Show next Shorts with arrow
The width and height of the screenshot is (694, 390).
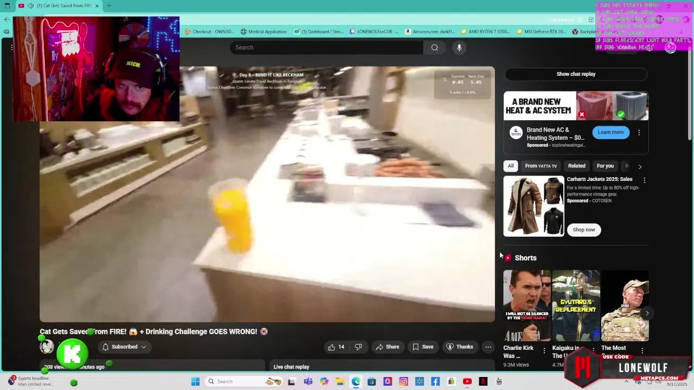pos(647,313)
